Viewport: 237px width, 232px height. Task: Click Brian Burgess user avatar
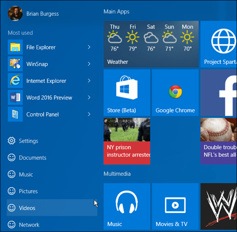(x=15, y=14)
